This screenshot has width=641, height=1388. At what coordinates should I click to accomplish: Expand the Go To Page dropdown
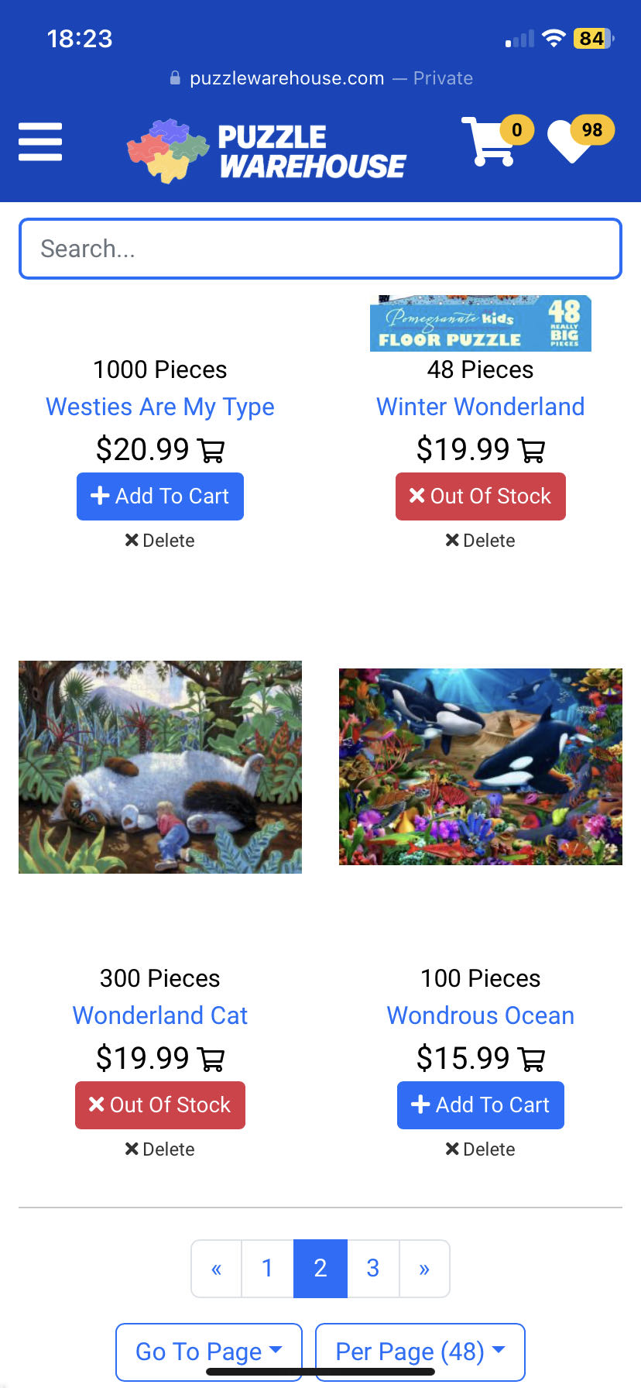coord(208,1352)
